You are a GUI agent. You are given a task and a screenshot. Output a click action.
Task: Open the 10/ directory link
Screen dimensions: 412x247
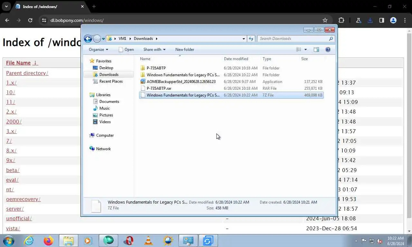(11, 93)
